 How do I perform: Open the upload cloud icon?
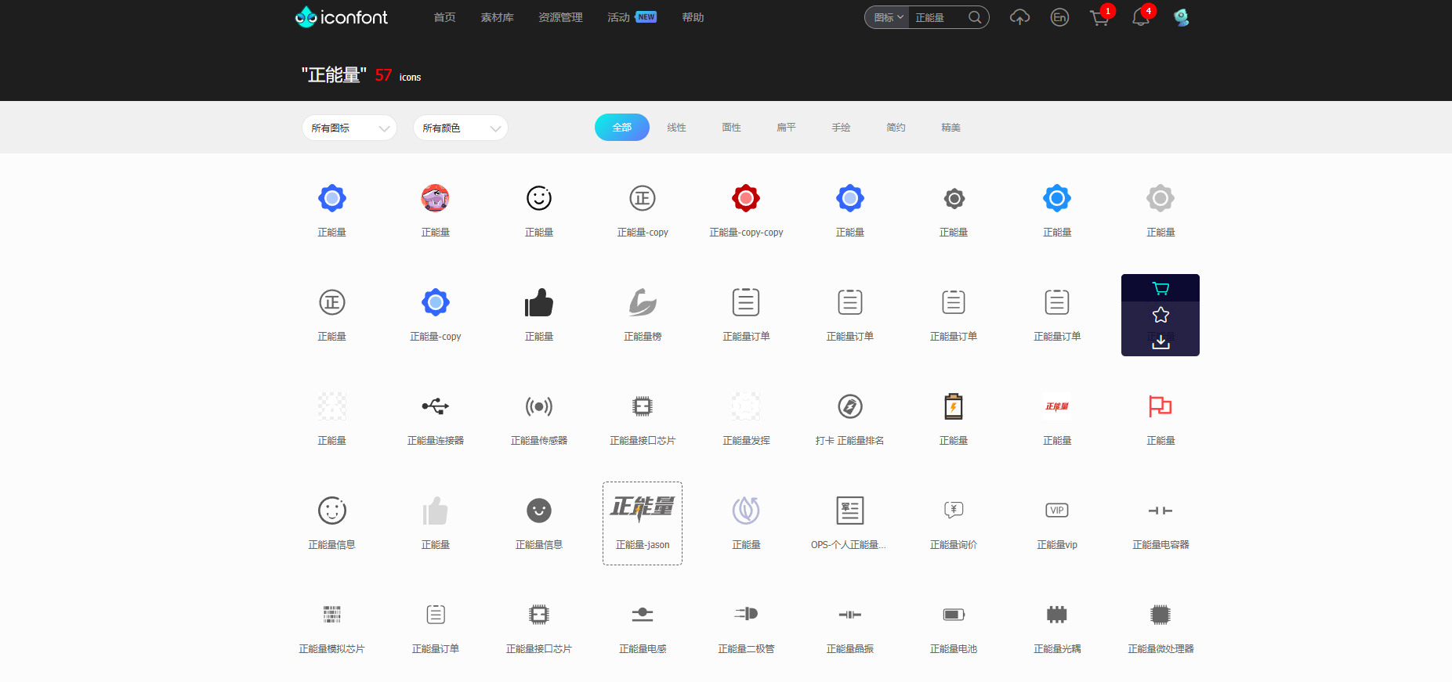point(1019,17)
